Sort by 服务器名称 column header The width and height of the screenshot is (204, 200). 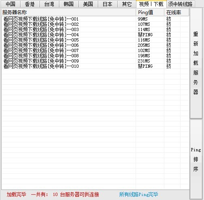68,12
